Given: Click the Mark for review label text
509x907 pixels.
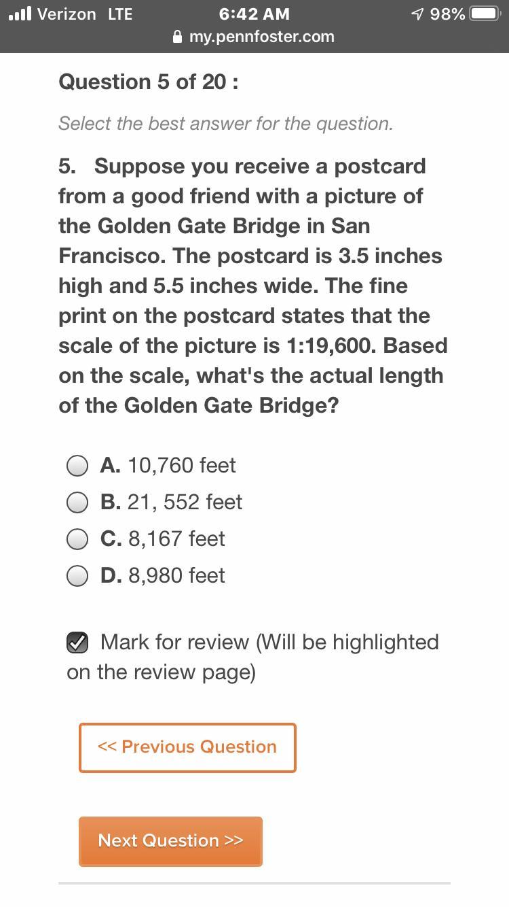Looking at the screenshot, I should [x=253, y=657].
